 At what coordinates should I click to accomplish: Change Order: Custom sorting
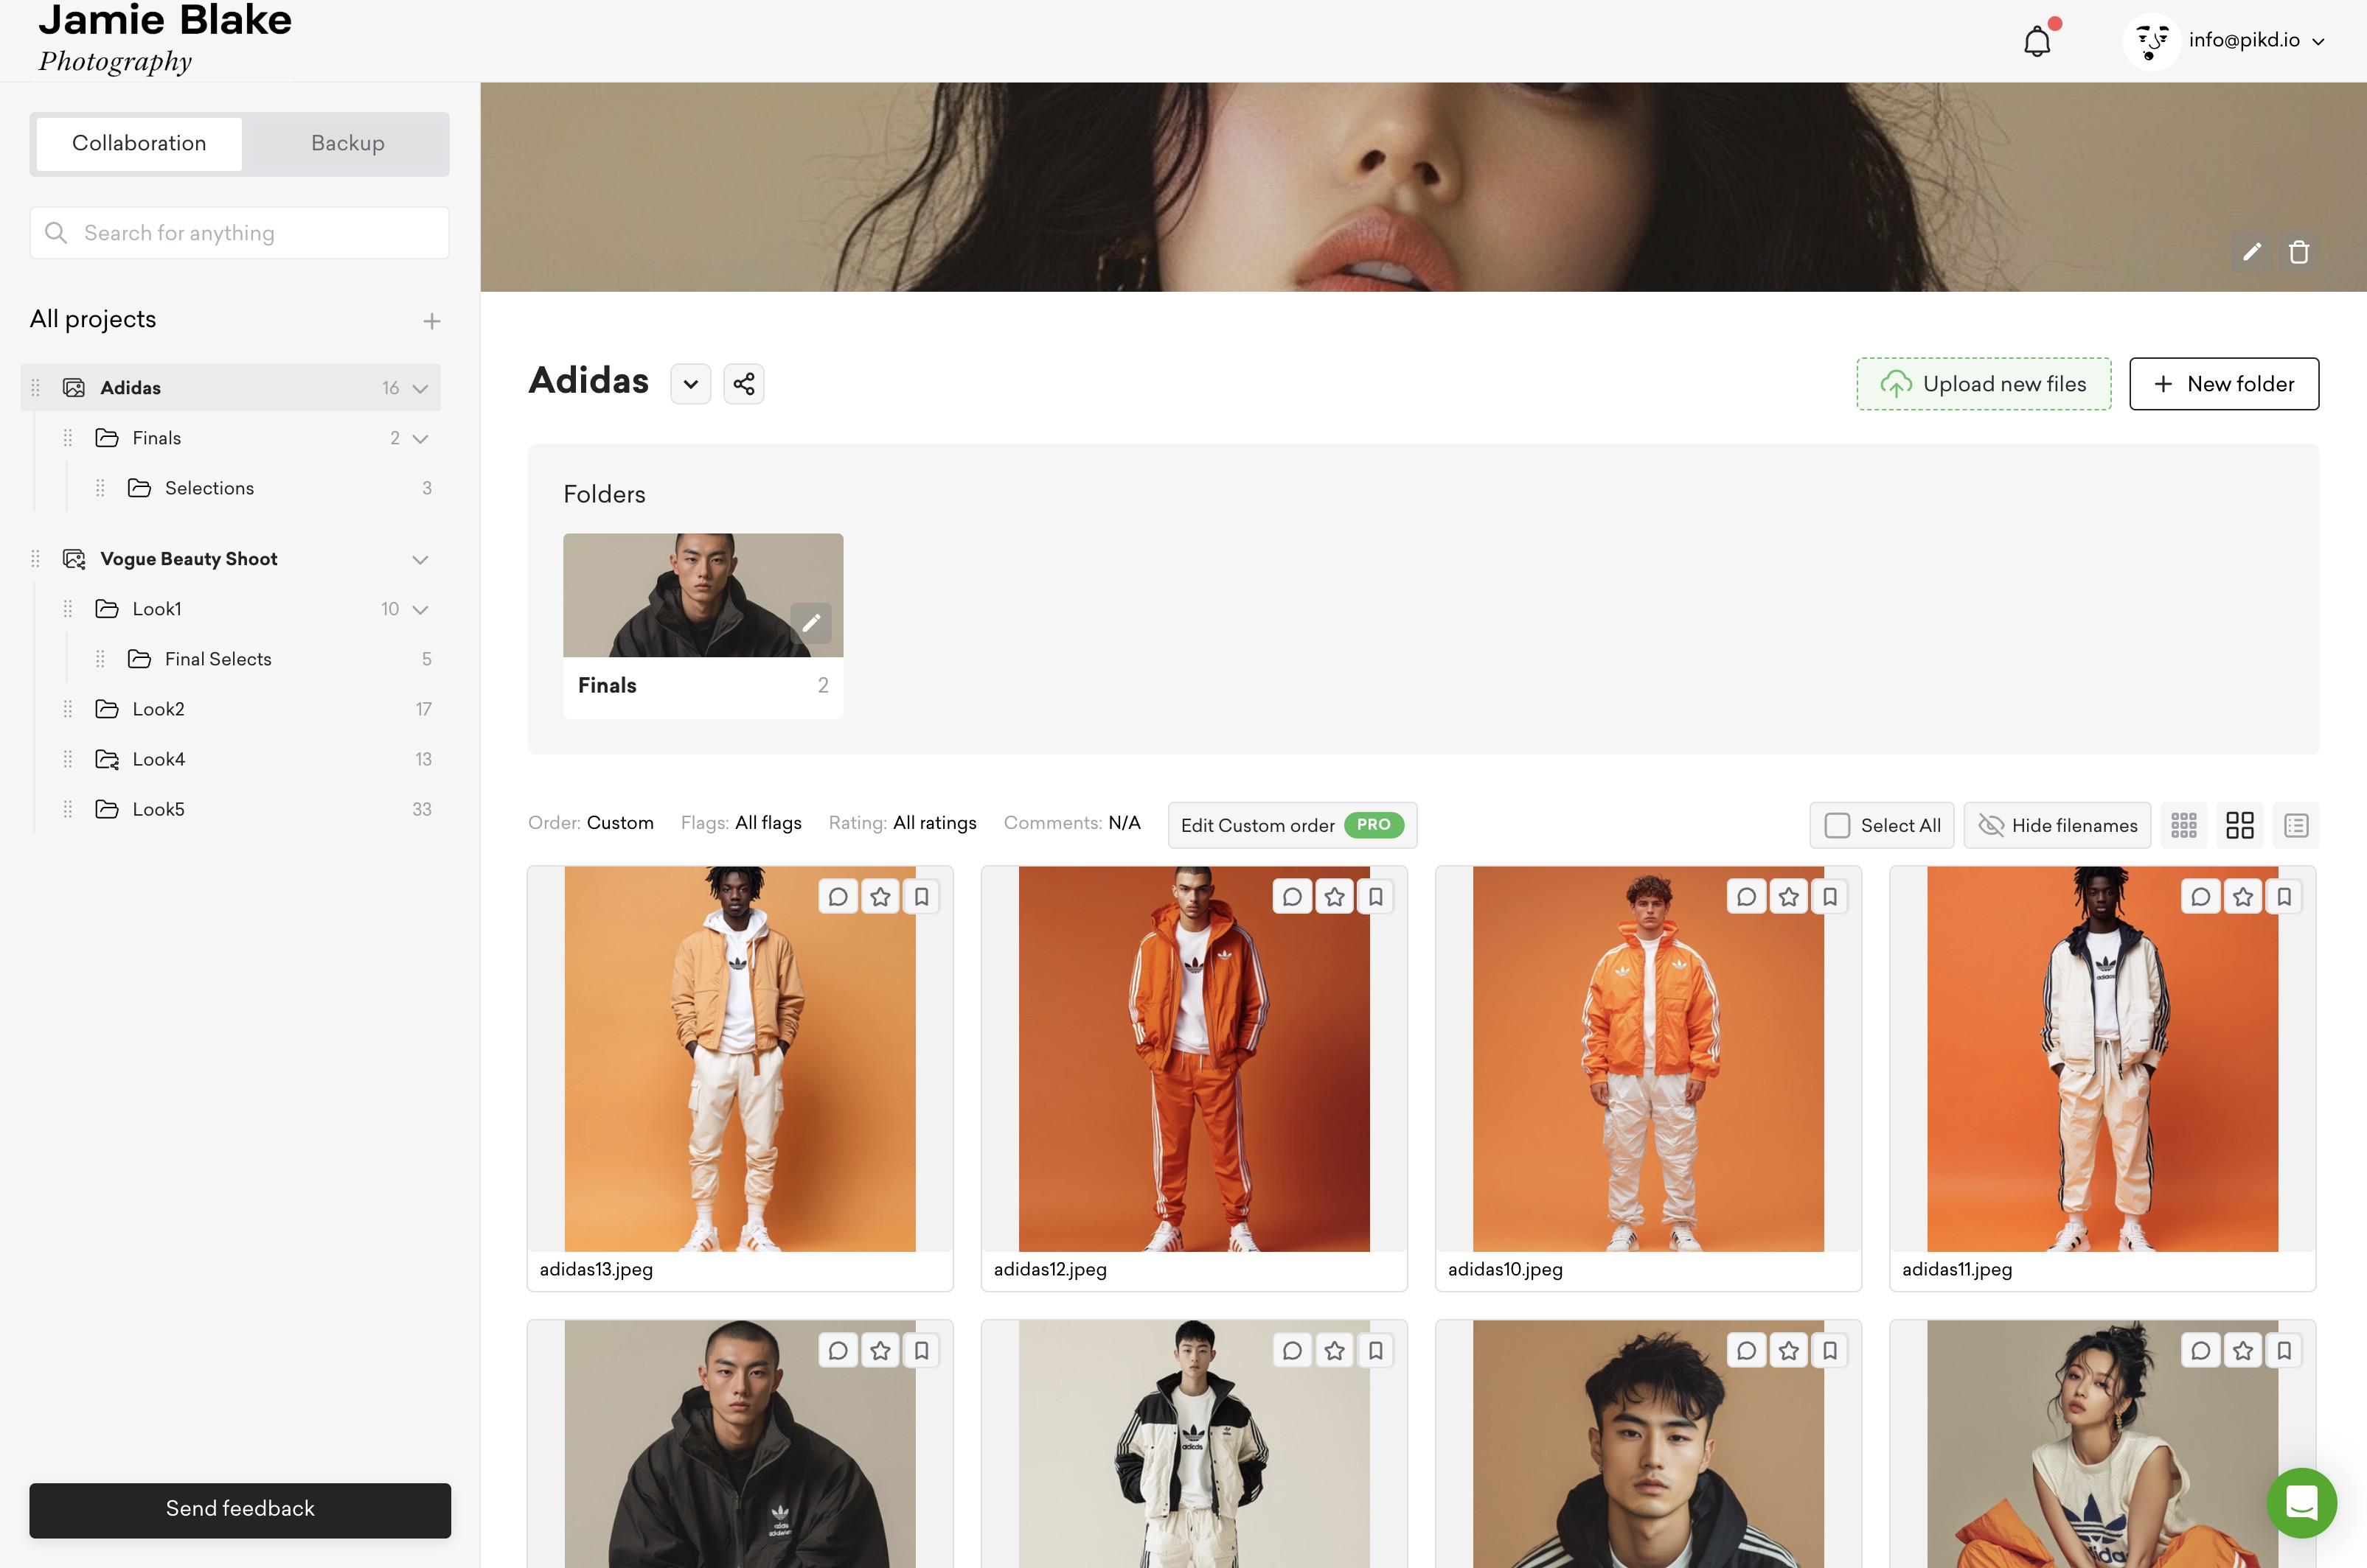click(x=591, y=823)
